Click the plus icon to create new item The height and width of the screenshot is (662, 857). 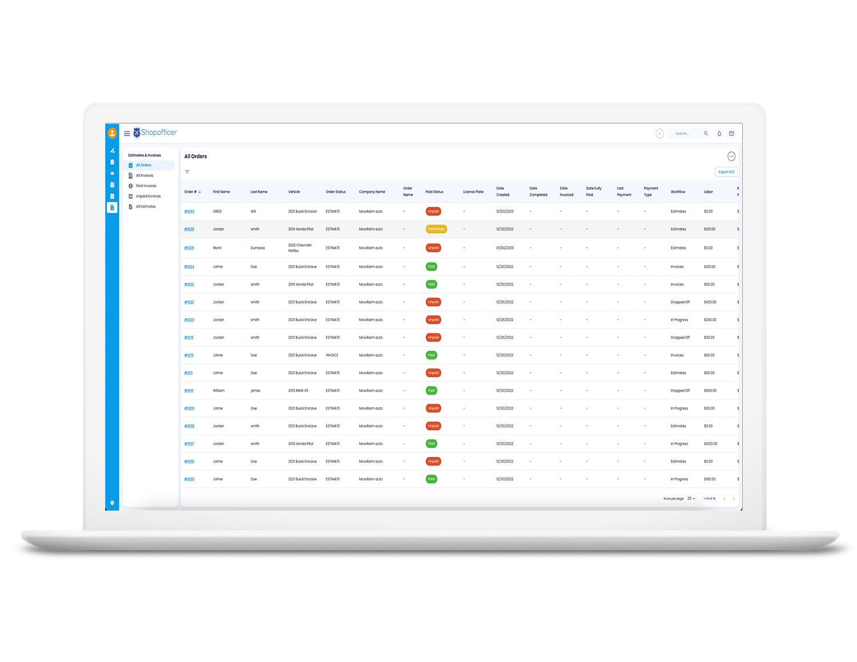tap(659, 133)
